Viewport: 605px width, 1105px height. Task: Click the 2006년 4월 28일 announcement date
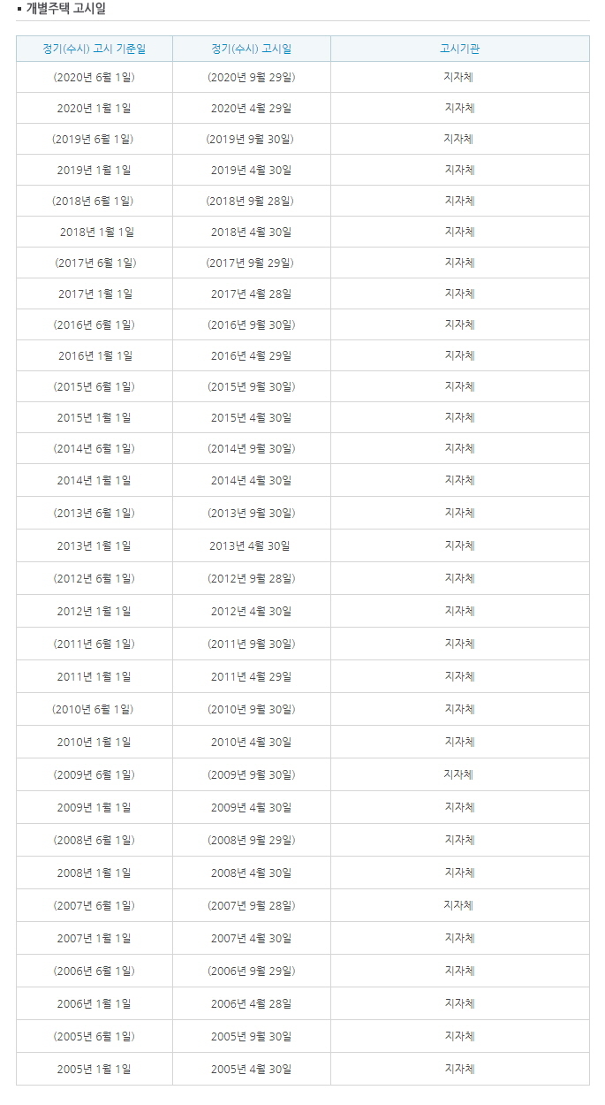252,1003
